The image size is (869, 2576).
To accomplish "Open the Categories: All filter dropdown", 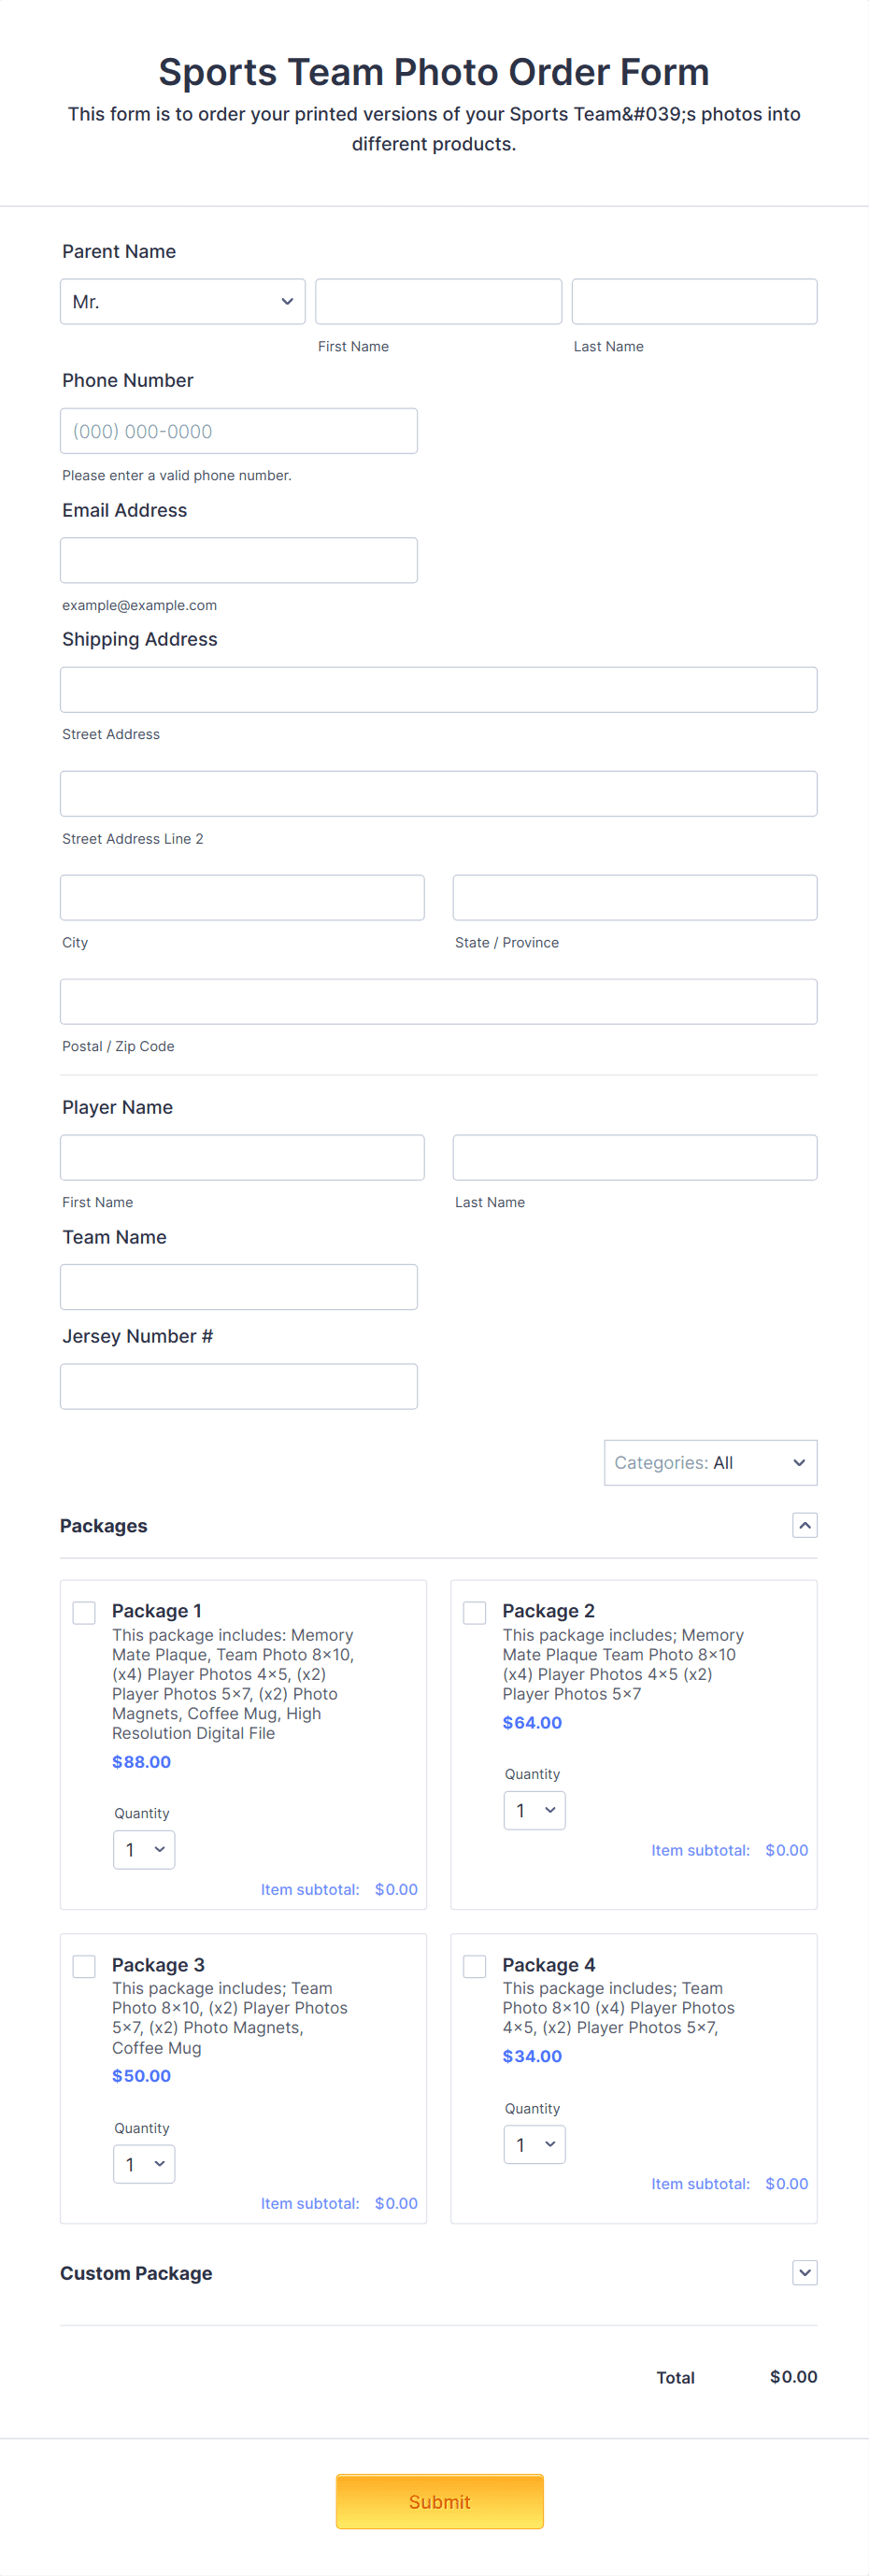I will coord(710,1462).
